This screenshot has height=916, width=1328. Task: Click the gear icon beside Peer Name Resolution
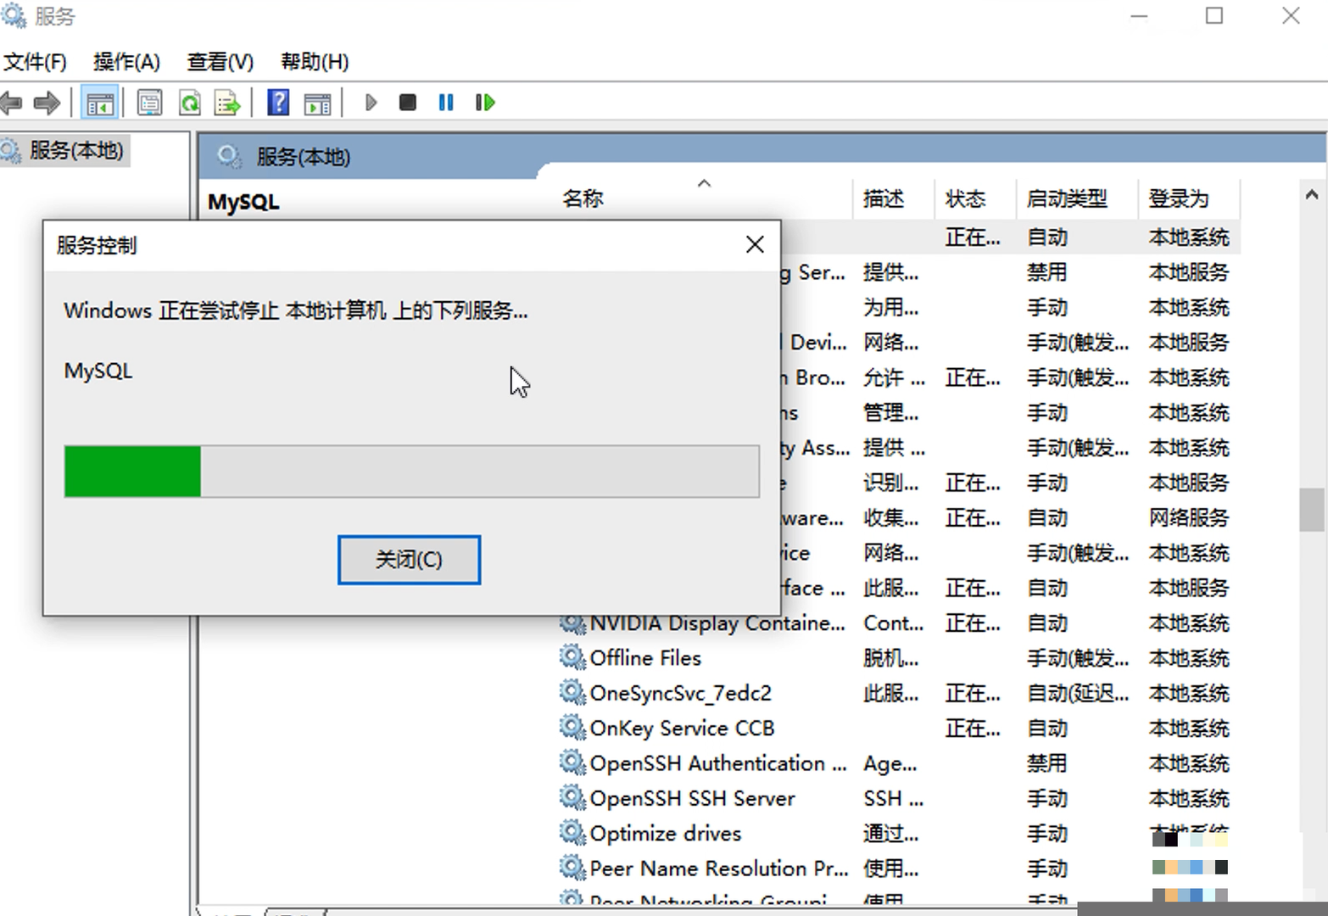[573, 869]
